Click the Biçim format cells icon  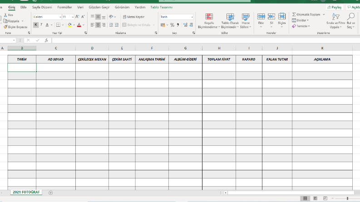click(x=282, y=17)
